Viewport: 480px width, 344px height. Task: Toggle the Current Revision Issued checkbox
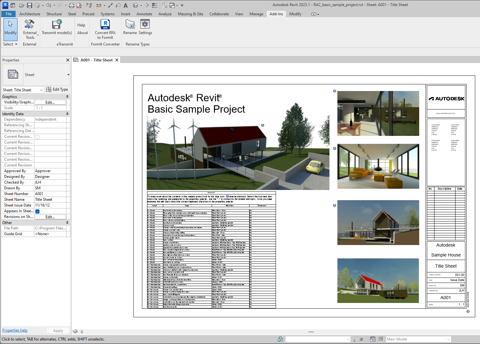tap(38, 137)
